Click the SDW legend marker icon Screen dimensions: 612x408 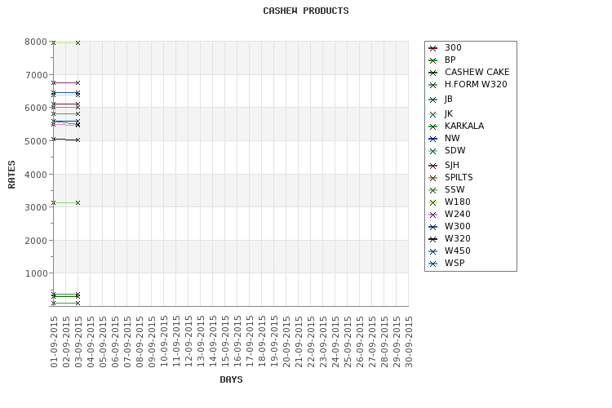point(432,151)
